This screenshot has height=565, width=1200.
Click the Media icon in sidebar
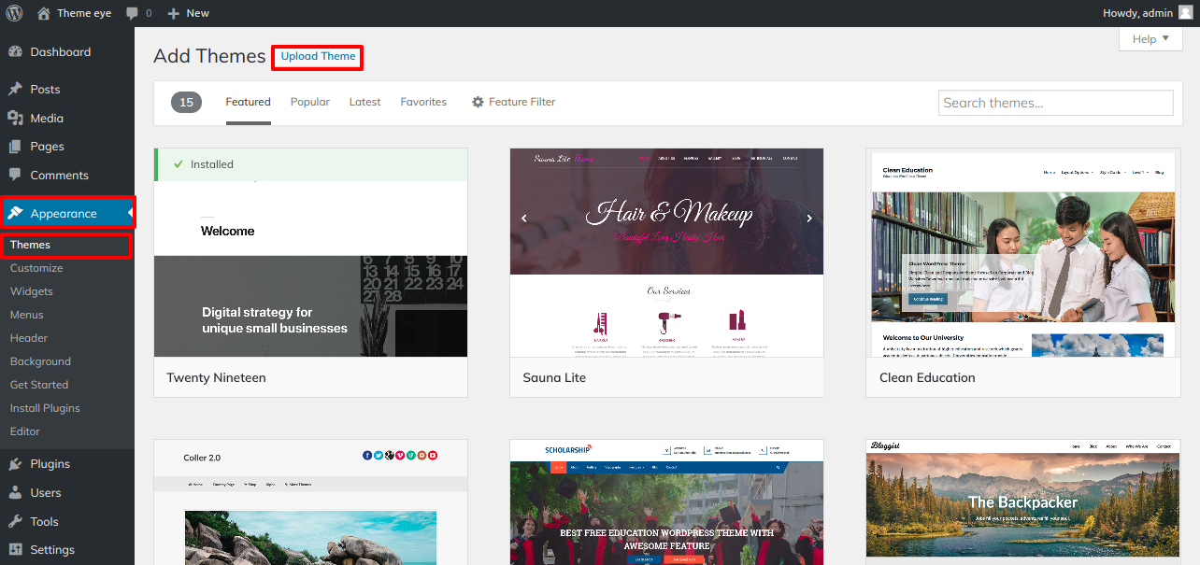pyautogui.click(x=15, y=119)
